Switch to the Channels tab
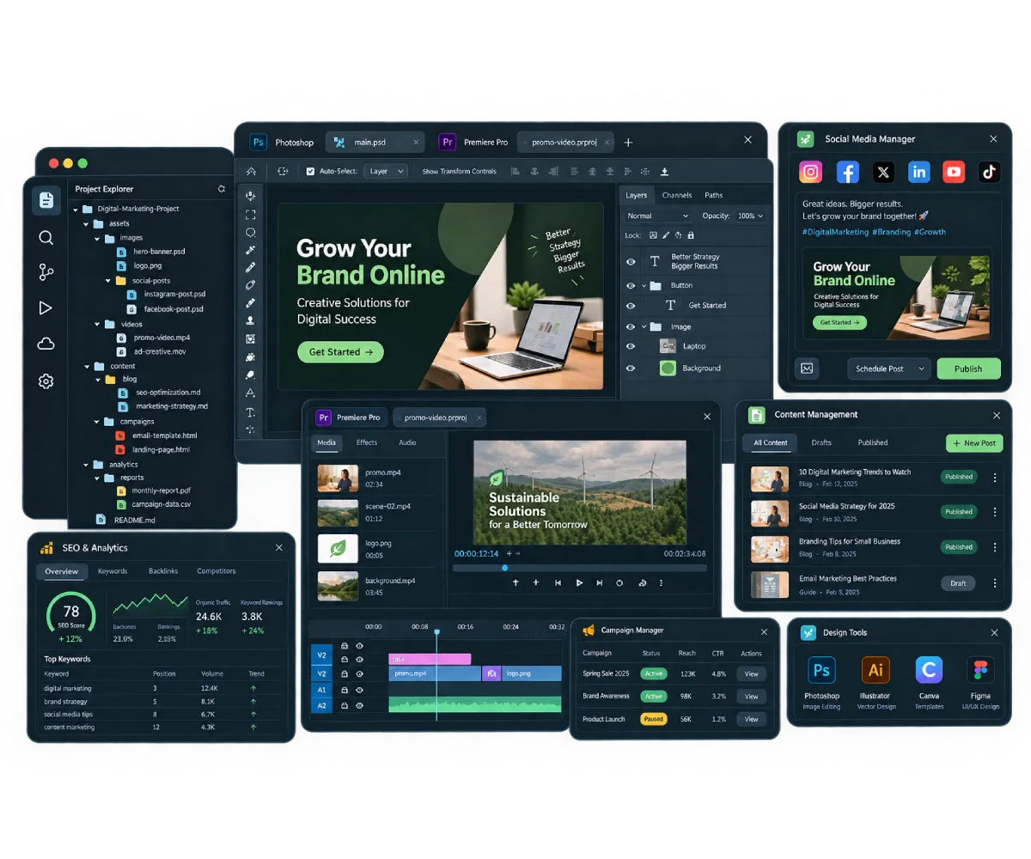Screen dimensions: 1031x859 coord(677,195)
